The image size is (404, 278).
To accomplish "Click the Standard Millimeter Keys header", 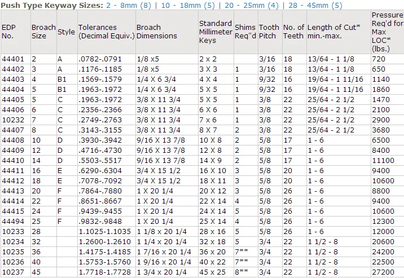I will click(215, 32).
